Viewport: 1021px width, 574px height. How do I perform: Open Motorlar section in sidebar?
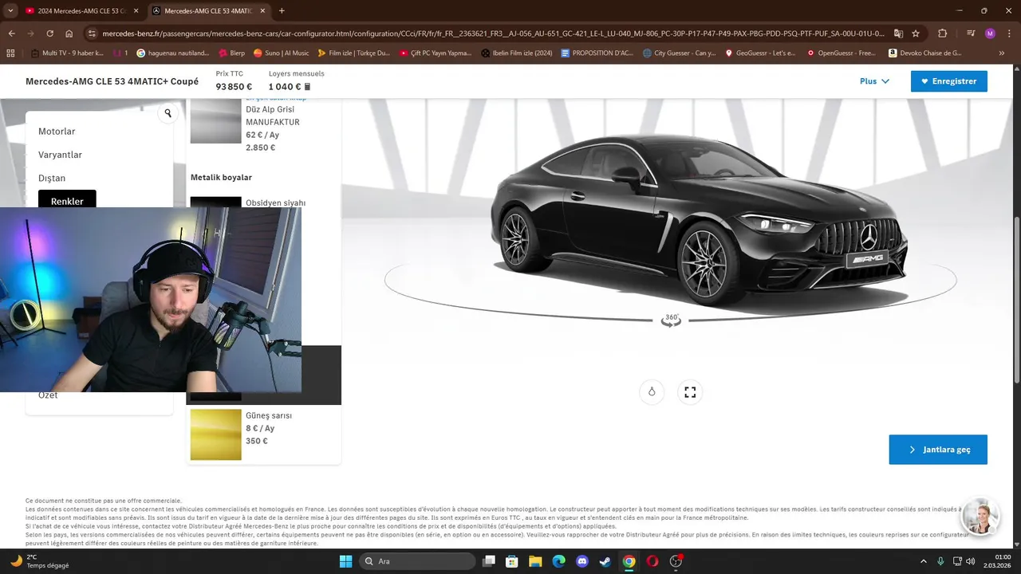(57, 132)
